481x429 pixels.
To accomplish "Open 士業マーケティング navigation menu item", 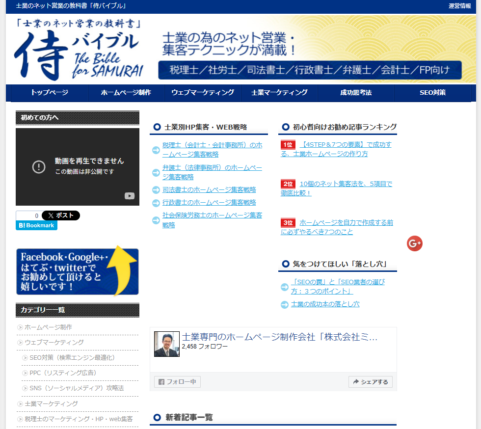I will coord(279,93).
